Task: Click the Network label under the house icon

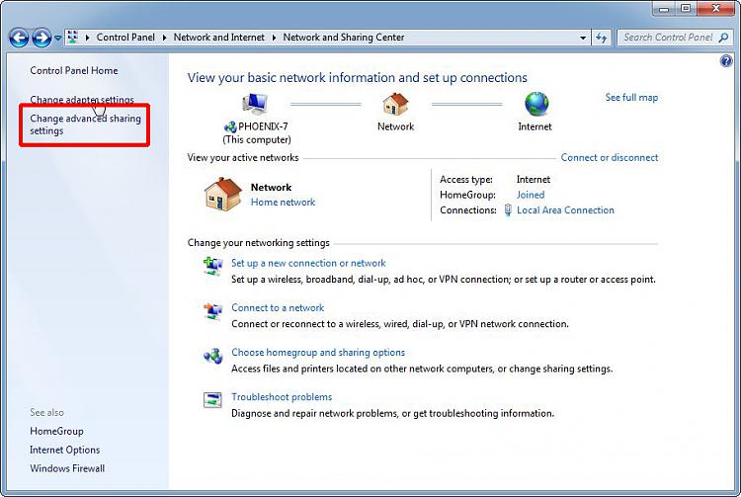Action: pyautogui.click(x=395, y=126)
